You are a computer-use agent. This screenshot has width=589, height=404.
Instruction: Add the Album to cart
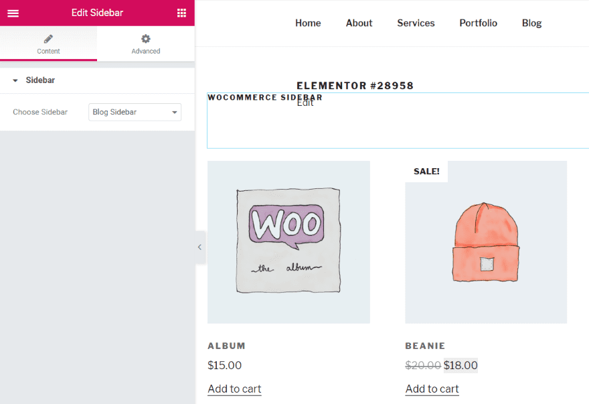pyautogui.click(x=234, y=389)
